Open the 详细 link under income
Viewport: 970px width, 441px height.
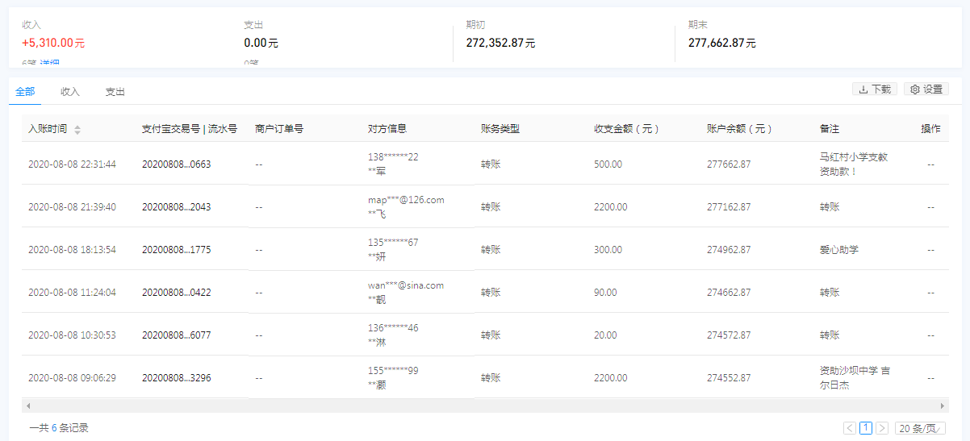tap(50, 64)
